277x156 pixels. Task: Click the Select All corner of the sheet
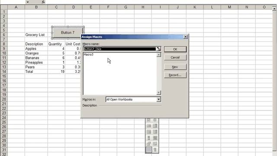click(4, 7)
